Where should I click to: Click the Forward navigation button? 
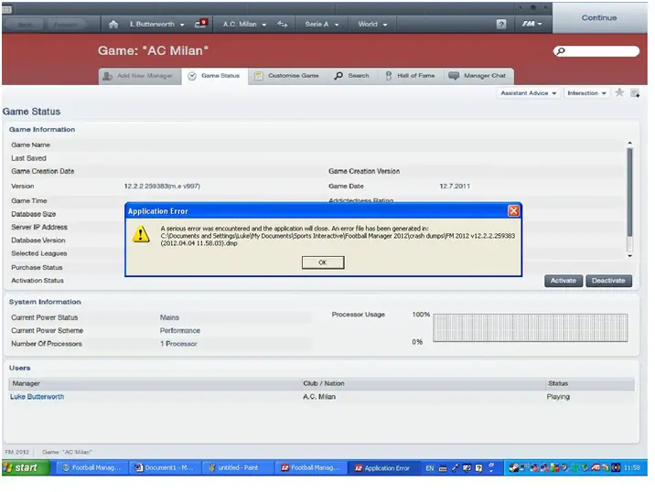66,25
